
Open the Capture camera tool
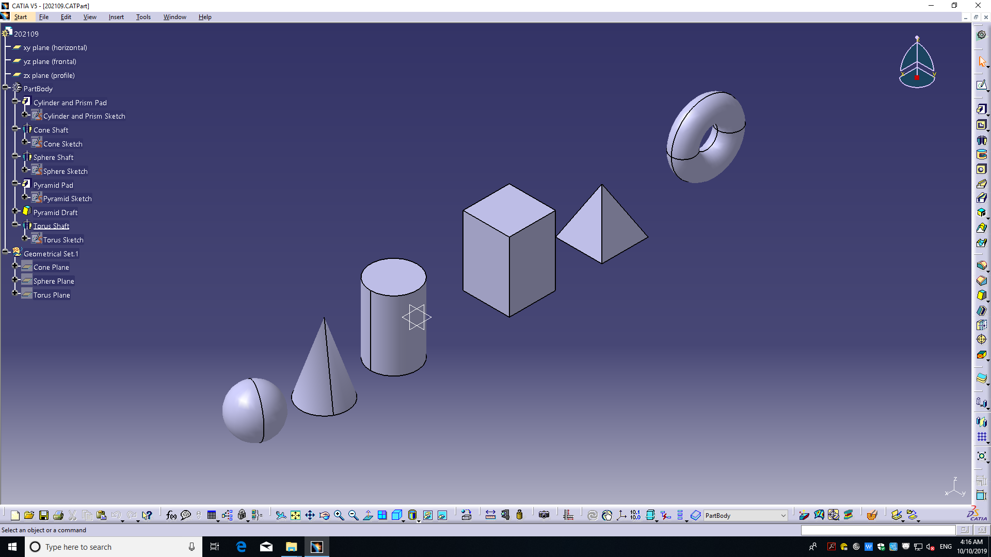coord(544,515)
